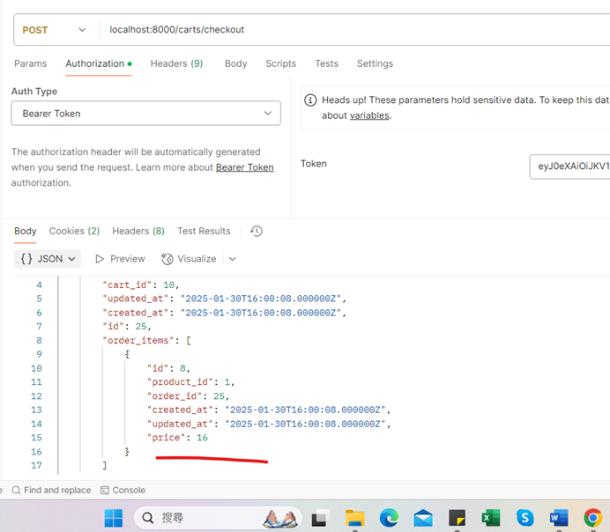Image resolution: width=610 pixels, height=532 pixels.
Task: Select the response Body tab
Action: 26,232
